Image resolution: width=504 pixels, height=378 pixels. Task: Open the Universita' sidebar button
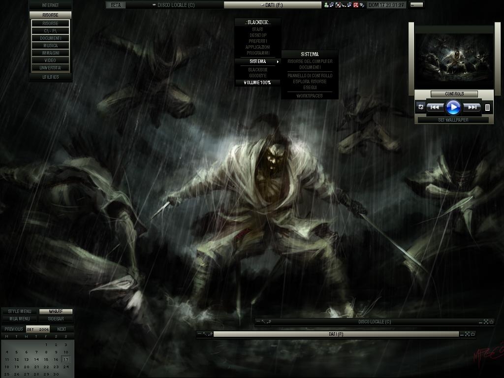(51, 68)
